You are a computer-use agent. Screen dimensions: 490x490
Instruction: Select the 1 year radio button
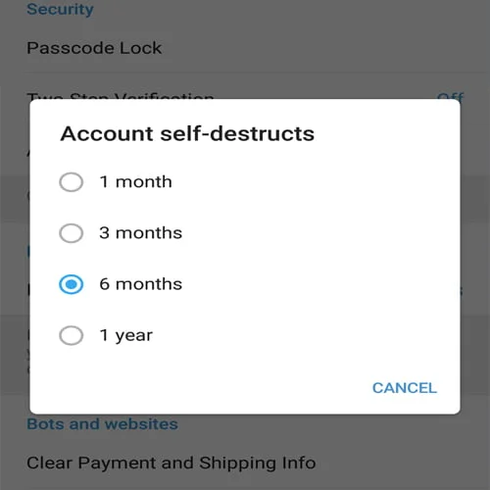71,335
